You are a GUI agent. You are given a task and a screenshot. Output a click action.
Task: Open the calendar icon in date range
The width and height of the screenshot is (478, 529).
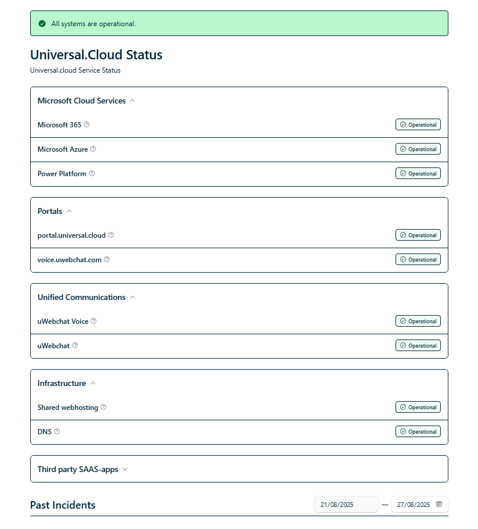(x=439, y=504)
